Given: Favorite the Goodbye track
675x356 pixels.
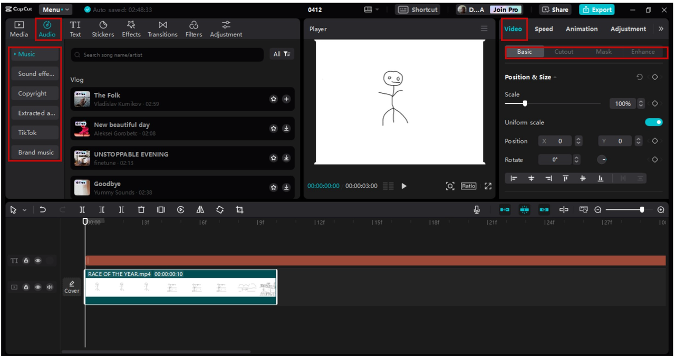Looking at the screenshot, I should (273, 187).
